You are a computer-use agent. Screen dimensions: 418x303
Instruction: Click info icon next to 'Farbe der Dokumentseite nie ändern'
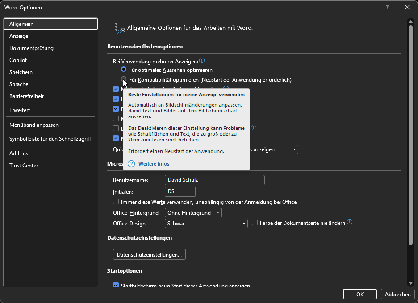coord(350,222)
